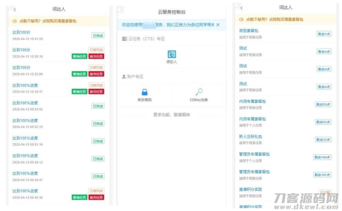
Task: Open the 词达人 app icon in console
Action: [172, 54]
